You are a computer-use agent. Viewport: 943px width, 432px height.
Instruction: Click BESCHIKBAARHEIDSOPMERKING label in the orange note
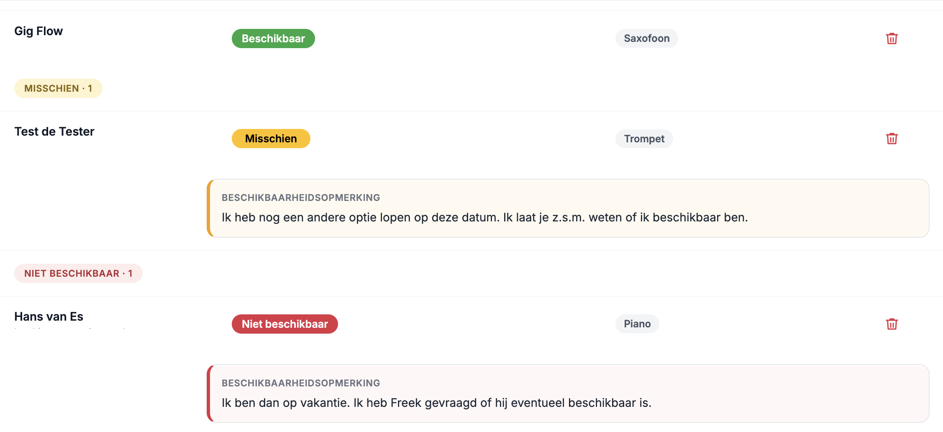click(301, 198)
